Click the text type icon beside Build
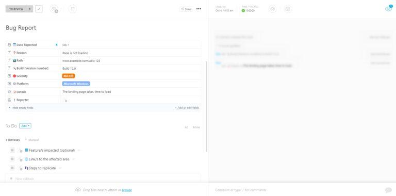Viewport: 396px width, 196px height. (9, 68)
